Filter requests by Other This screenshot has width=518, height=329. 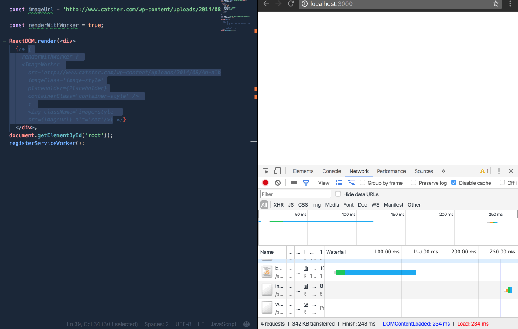pos(414,205)
